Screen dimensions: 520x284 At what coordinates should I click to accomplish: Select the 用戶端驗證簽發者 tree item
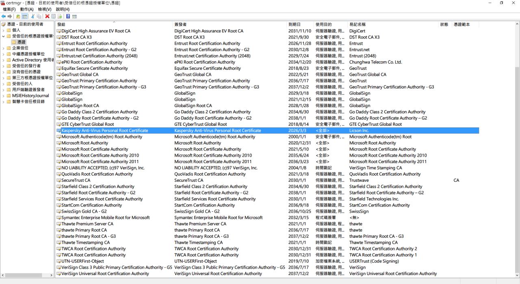[28, 90]
